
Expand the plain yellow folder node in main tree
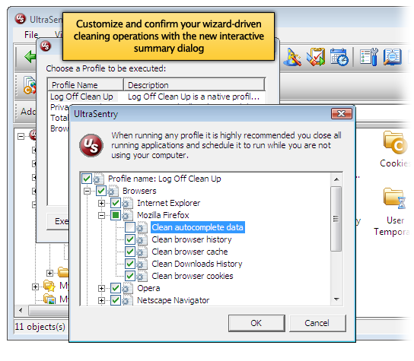point(49,273)
